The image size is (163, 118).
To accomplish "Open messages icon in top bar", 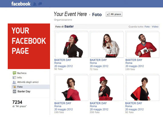I will [40, 4].
